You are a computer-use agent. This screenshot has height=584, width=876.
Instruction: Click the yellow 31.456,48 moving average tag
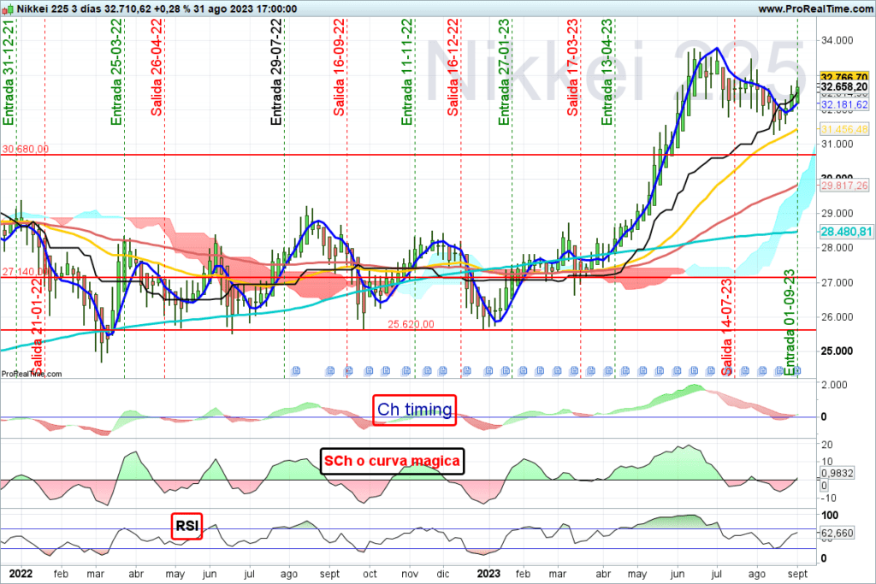[844, 129]
